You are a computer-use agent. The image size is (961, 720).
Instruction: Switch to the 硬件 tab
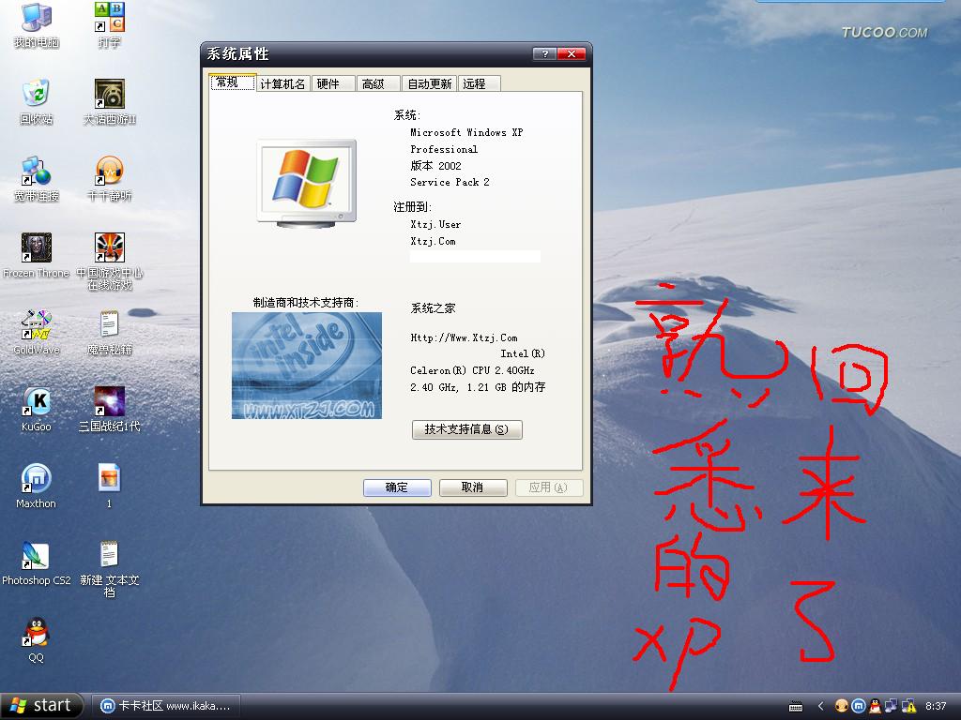point(333,83)
